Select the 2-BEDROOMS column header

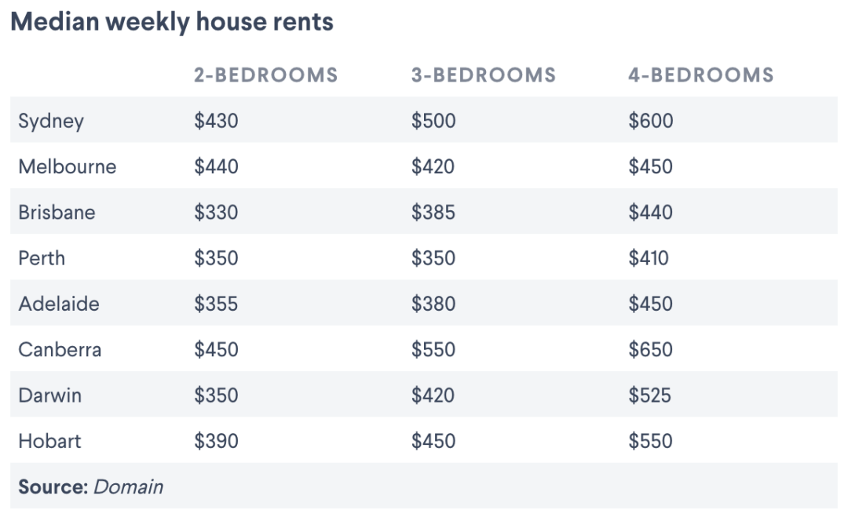coord(266,75)
